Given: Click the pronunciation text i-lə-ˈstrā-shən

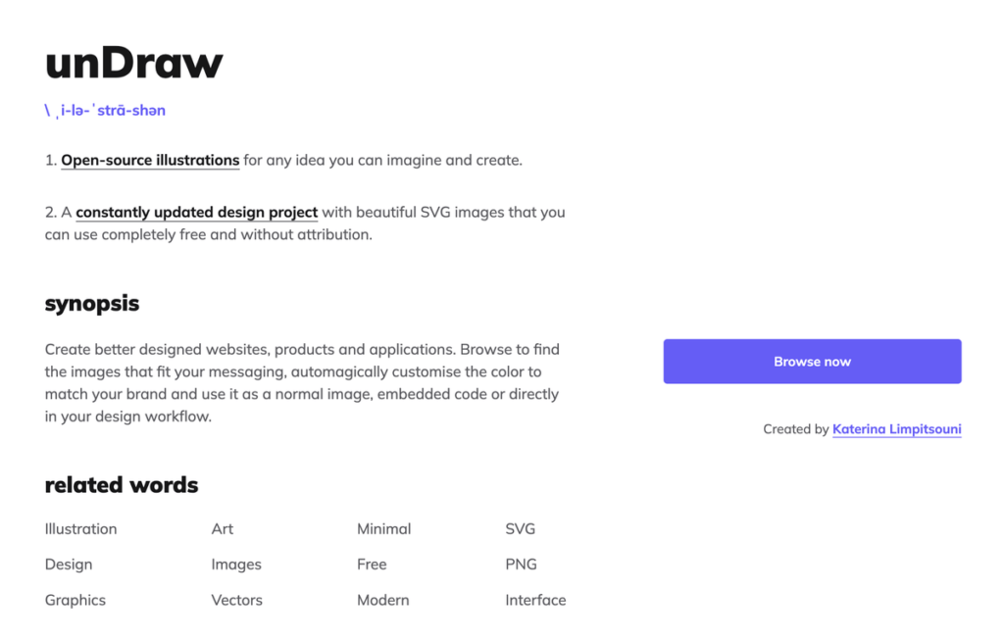Looking at the screenshot, I should point(105,110).
